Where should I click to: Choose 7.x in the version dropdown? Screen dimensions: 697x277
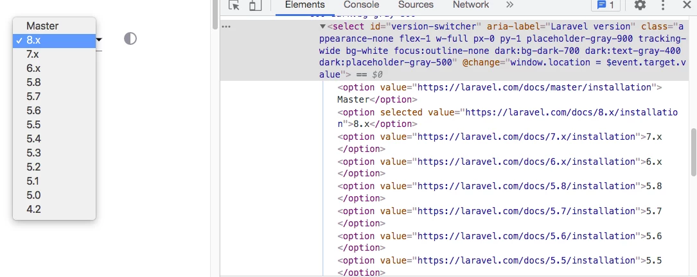tap(54, 55)
